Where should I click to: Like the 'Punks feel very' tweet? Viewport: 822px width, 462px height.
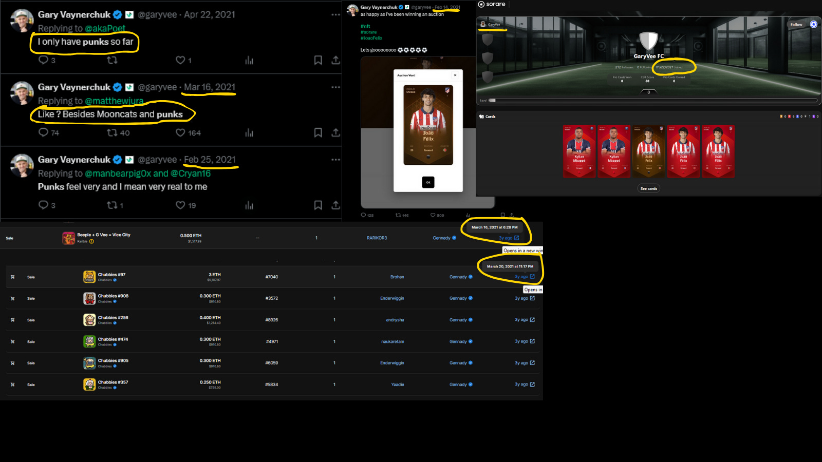(x=180, y=205)
